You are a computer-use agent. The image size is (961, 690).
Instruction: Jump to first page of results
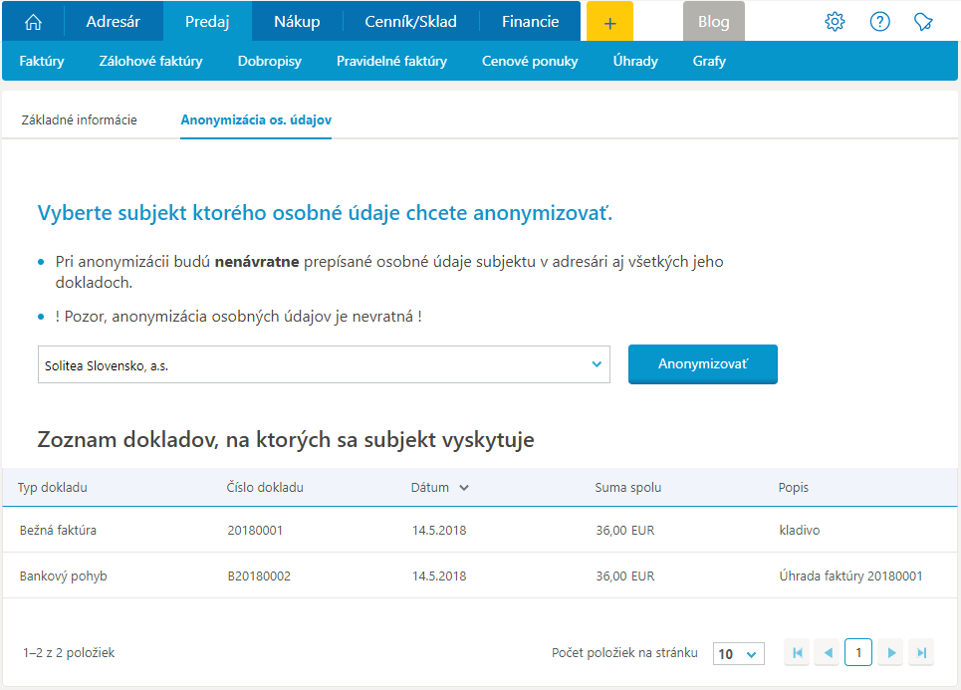(797, 653)
